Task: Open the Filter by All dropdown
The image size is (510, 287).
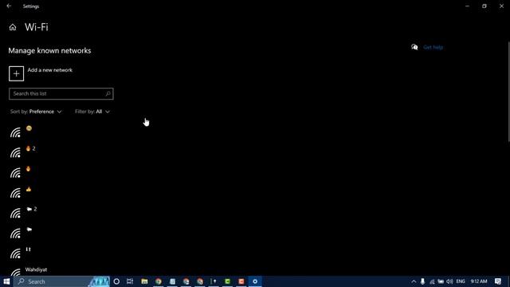Action: coord(92,112)
